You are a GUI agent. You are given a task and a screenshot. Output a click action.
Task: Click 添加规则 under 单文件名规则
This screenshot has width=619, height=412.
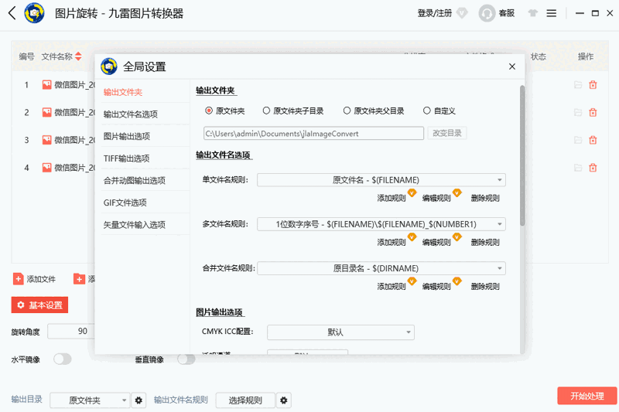392,198
